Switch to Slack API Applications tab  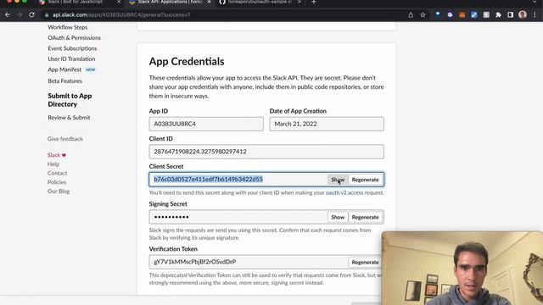(x=170, y=2)
